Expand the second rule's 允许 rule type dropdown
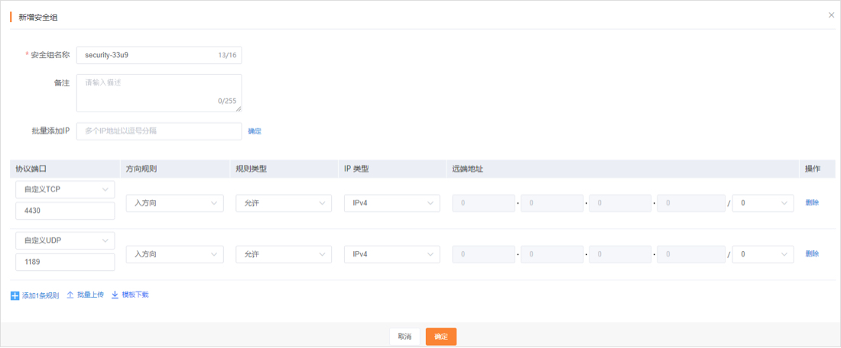The height and width of the screenshot is (348, 841). [283, 254]
